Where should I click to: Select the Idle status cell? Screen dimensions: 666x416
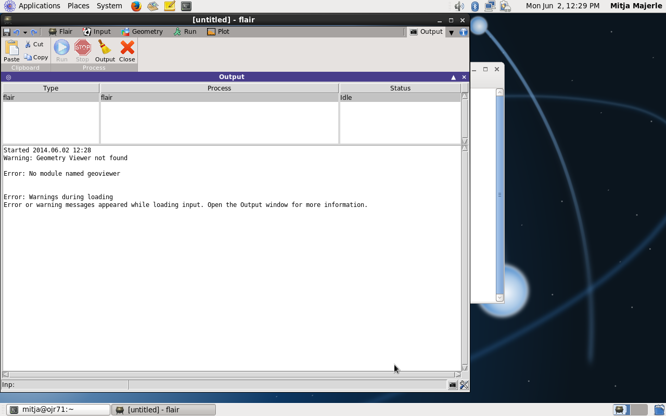click(x=400, y=97)
